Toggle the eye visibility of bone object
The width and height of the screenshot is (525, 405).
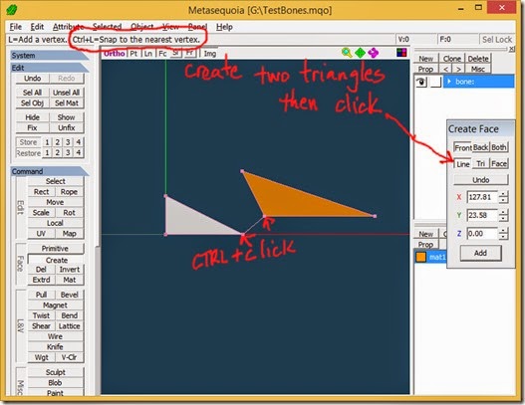pyautogui.click(x=421, y=82)
